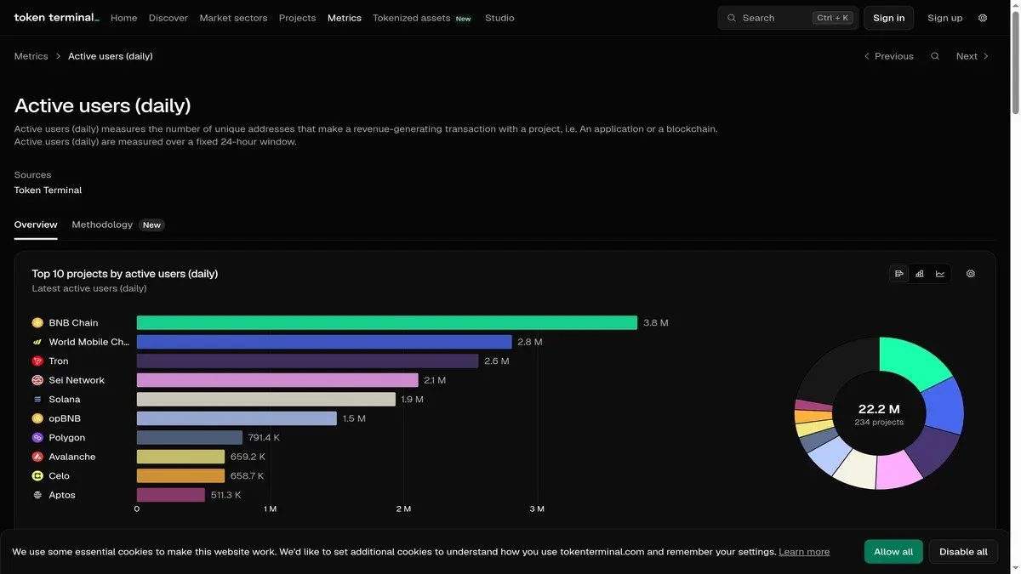Screen dimensions: 1021x574
Task: Click the search magnifier beside Previous
Action: point(935,56)
